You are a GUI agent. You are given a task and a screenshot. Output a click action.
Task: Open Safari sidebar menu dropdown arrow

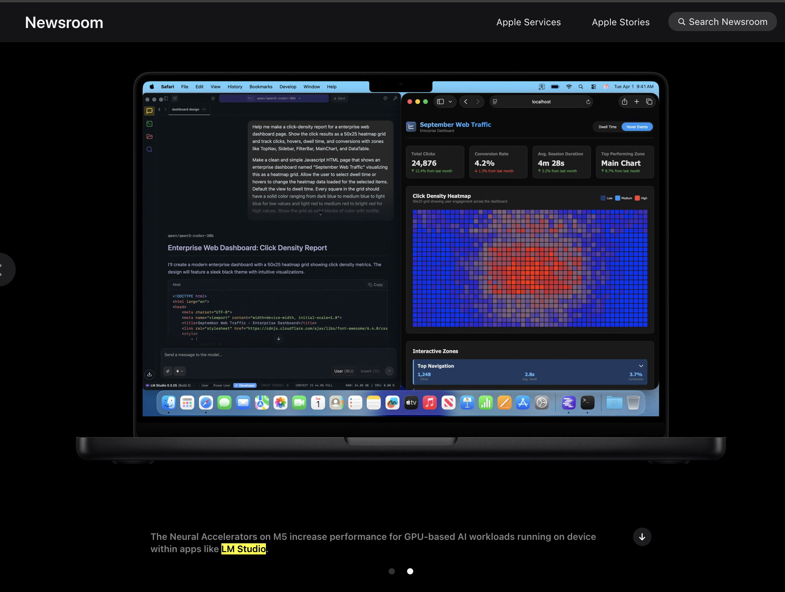click(x=450, y=102)
